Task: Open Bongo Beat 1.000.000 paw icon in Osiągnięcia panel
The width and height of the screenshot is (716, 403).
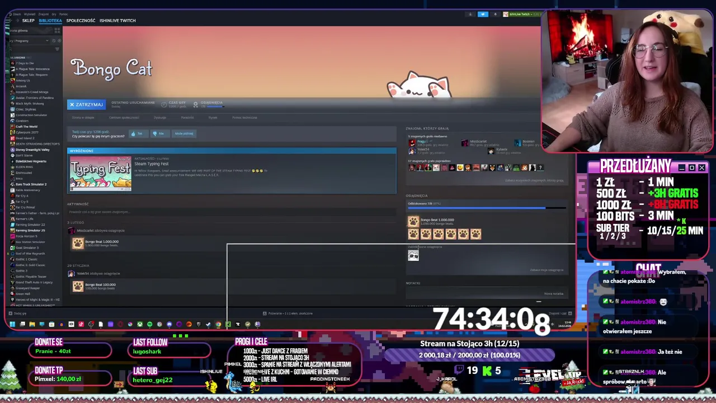Action: pos(413,222)
